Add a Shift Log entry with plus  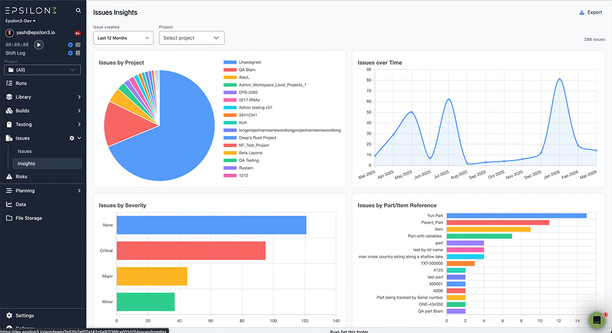(70, 53)
